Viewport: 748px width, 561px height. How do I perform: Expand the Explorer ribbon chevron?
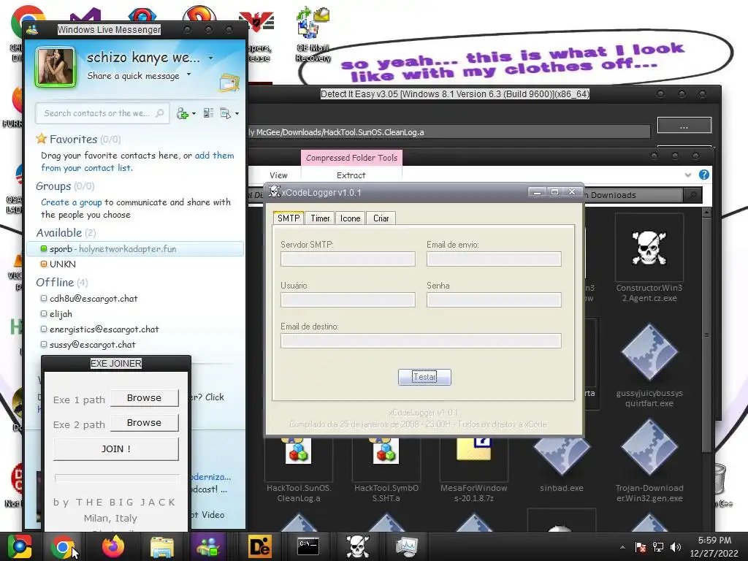688,175
